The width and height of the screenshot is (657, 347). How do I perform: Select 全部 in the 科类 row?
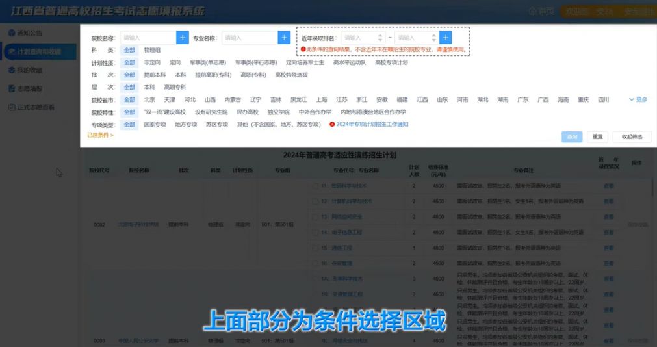pos(129,50)
